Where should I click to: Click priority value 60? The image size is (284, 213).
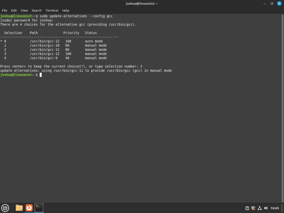tap(67, 45)
